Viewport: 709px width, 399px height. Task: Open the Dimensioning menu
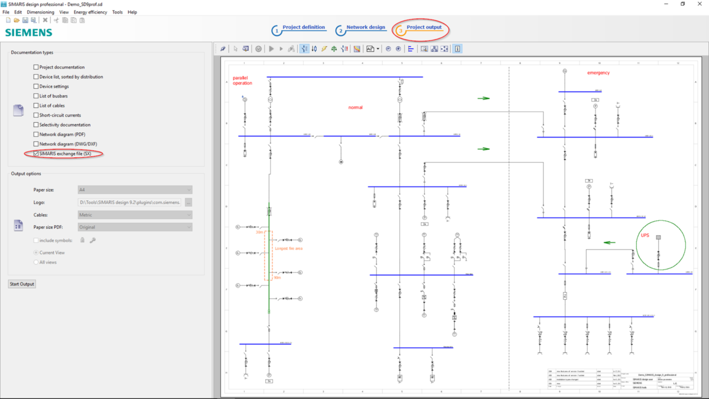41,12
